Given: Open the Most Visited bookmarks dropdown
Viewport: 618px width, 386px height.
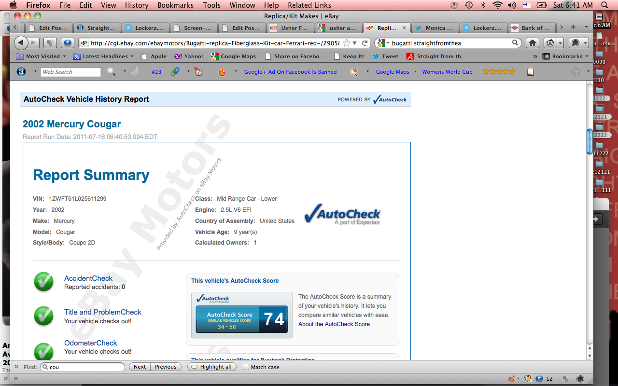Looking at the screenshot, I should tap(41, 56).
